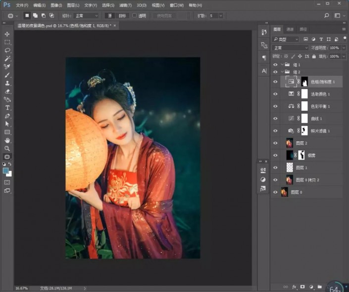349x292 pixels.
Task: Click the layer style fx icon
Action: click(x=294, y=287)
